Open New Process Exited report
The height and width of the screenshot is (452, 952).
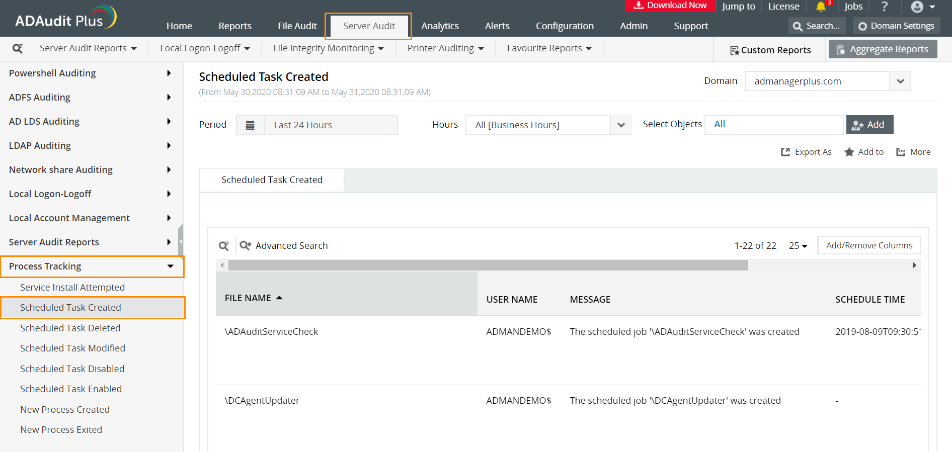click(61, 429)
